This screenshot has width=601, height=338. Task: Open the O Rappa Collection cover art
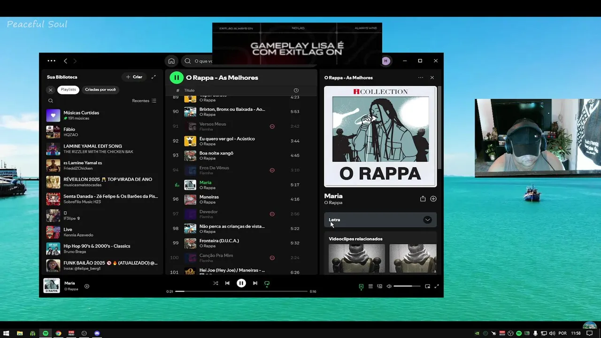tap(380, 137)
